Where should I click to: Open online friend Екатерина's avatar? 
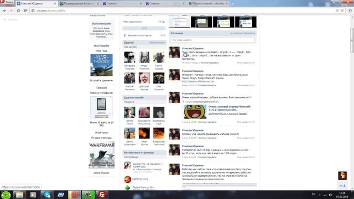[159, 112]
